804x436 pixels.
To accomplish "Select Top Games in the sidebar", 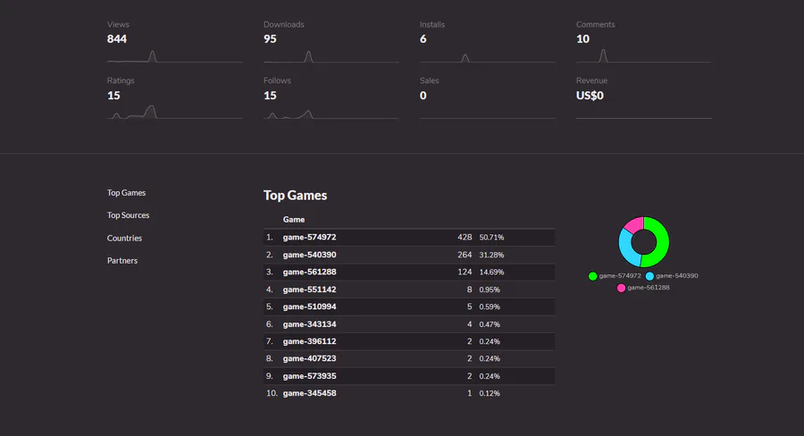I will pyautogui.click(x=127, y=193).
